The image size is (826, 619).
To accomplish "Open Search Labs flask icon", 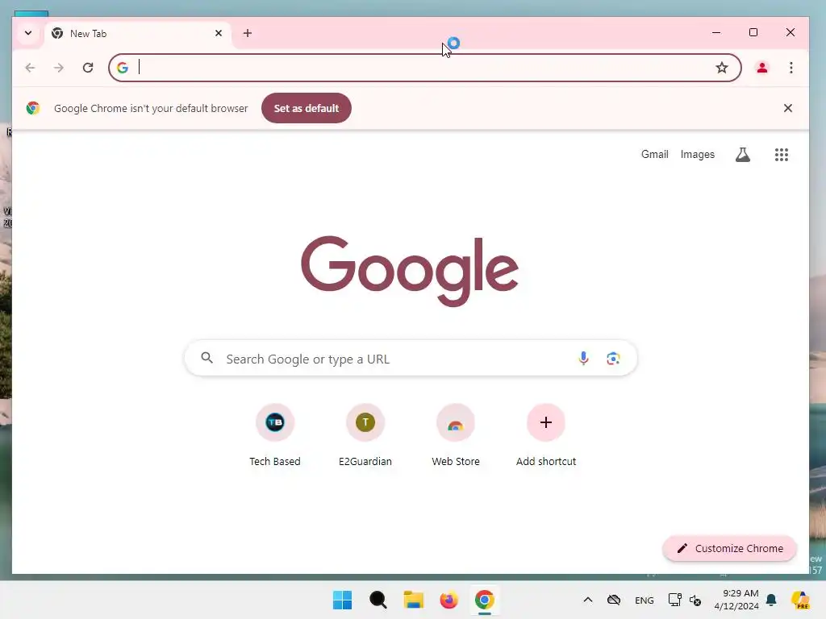I will 743,154.
